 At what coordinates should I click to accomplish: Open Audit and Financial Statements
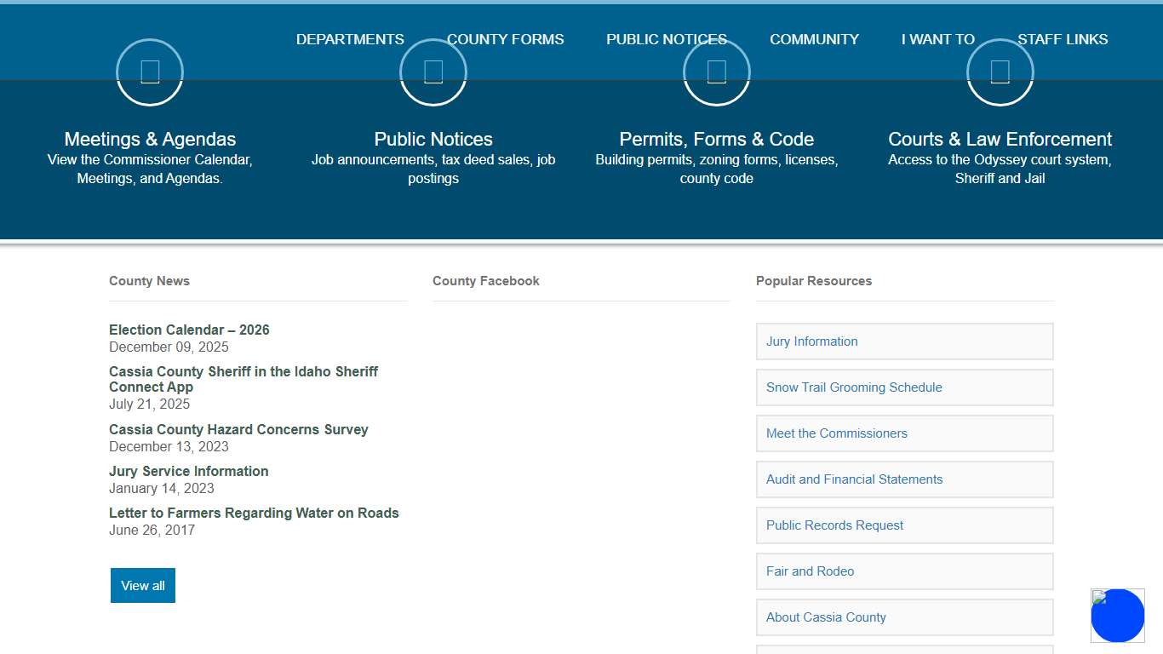(854, 479)
